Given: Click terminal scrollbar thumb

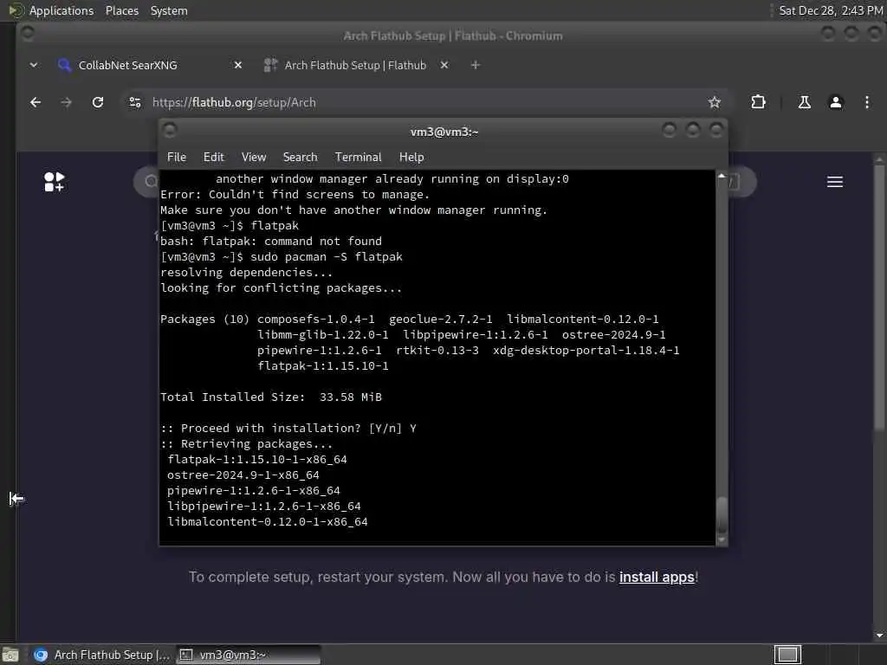Looking at the screenshot, I should coord(722,514).
